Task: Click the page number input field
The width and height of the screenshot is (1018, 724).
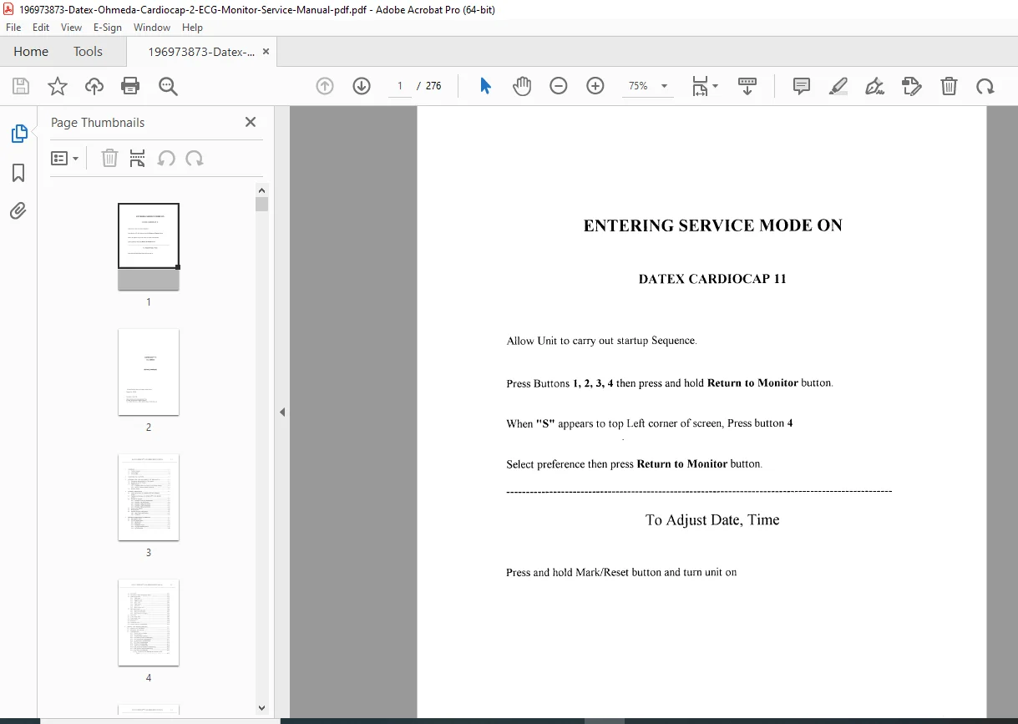Action: point(400,86)
